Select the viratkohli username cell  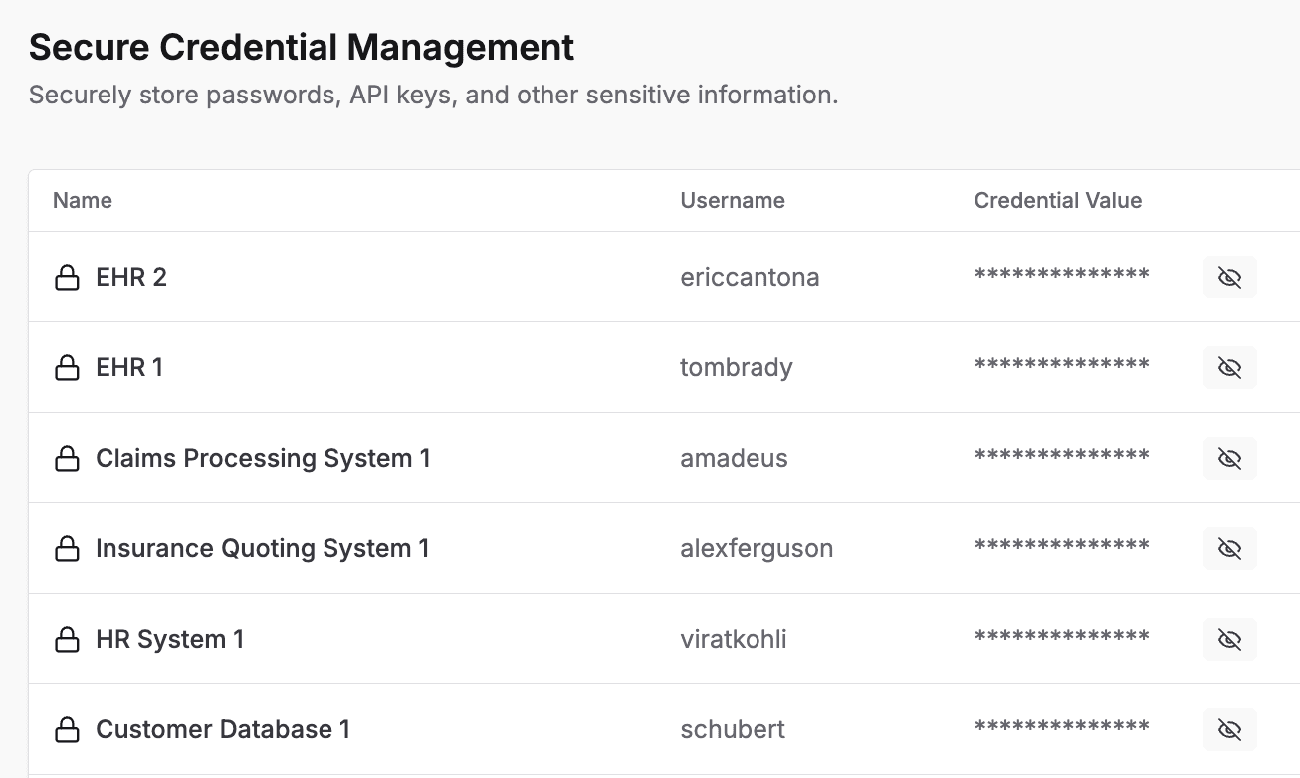click(x=734, y=640)
